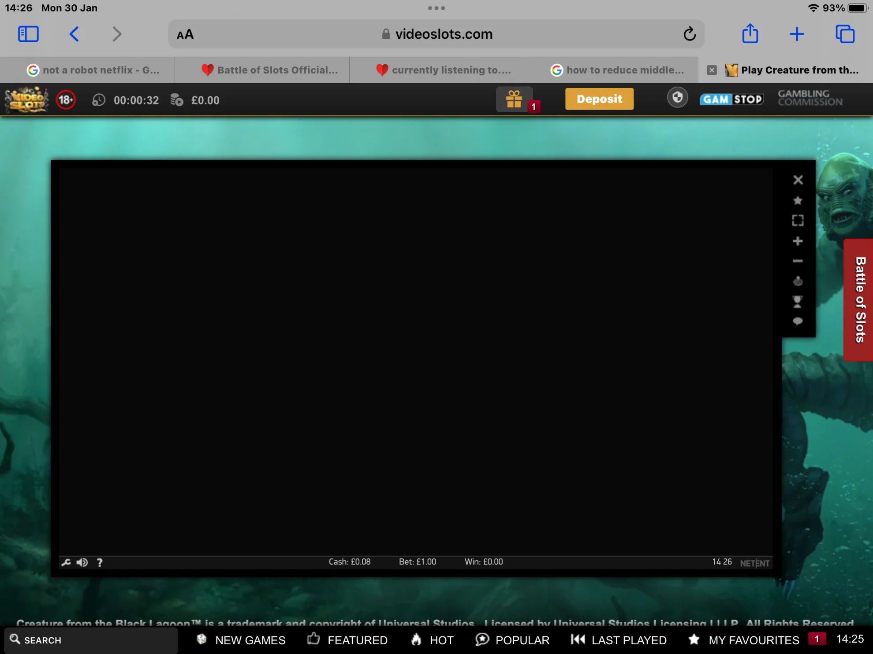Open the game help question mark

[100, 562]
